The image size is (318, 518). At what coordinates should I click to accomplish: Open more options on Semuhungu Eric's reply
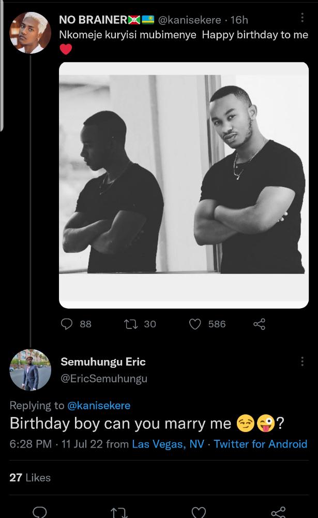(x=302, y=362)
